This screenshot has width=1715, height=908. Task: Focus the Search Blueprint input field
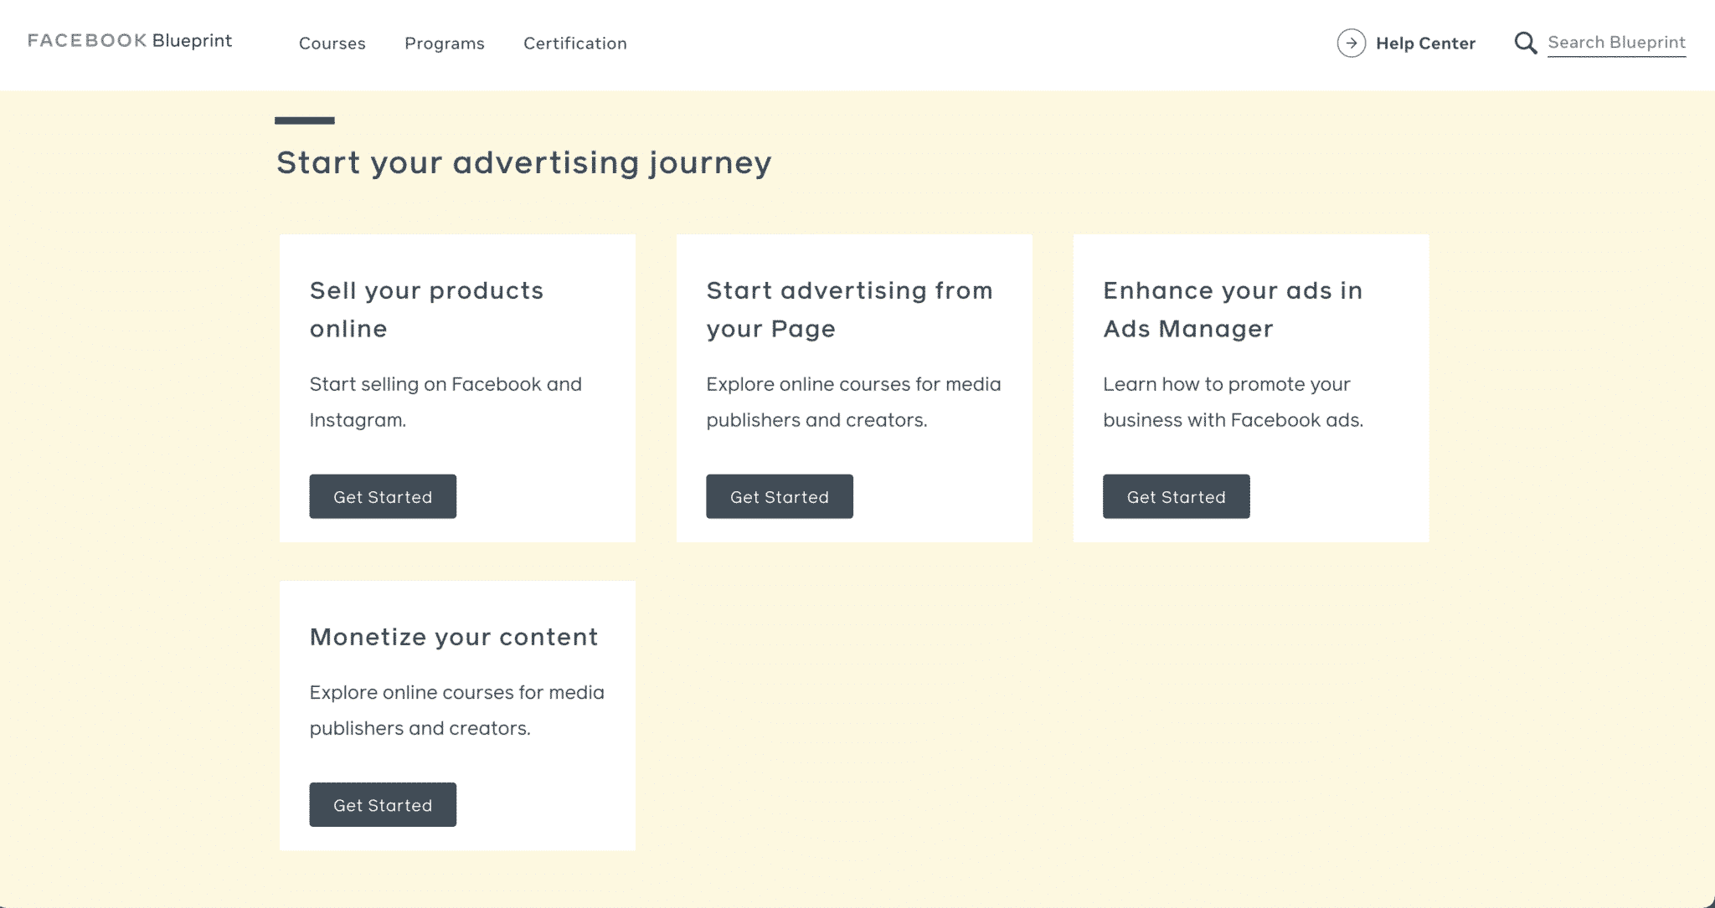point(1616,43)
